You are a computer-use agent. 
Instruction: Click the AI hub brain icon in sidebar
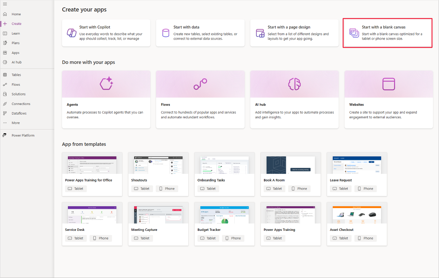5,62
